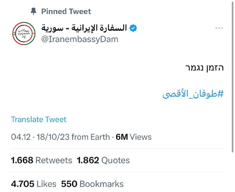Click the tweet timestamp 04.12 · 18/10/23
The height and width of the screenshot is (192, 235).
coord(40,137)
